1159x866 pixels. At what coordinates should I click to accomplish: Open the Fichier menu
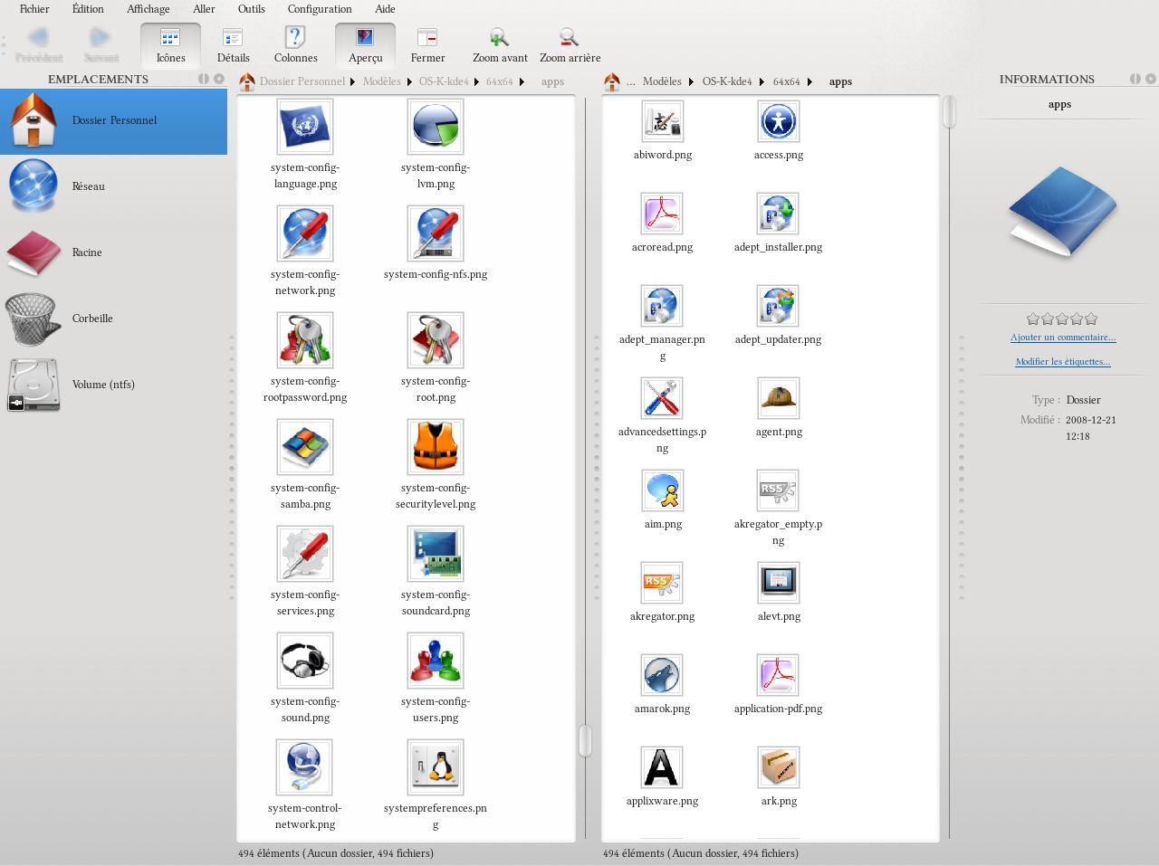(x=34, y=9)
